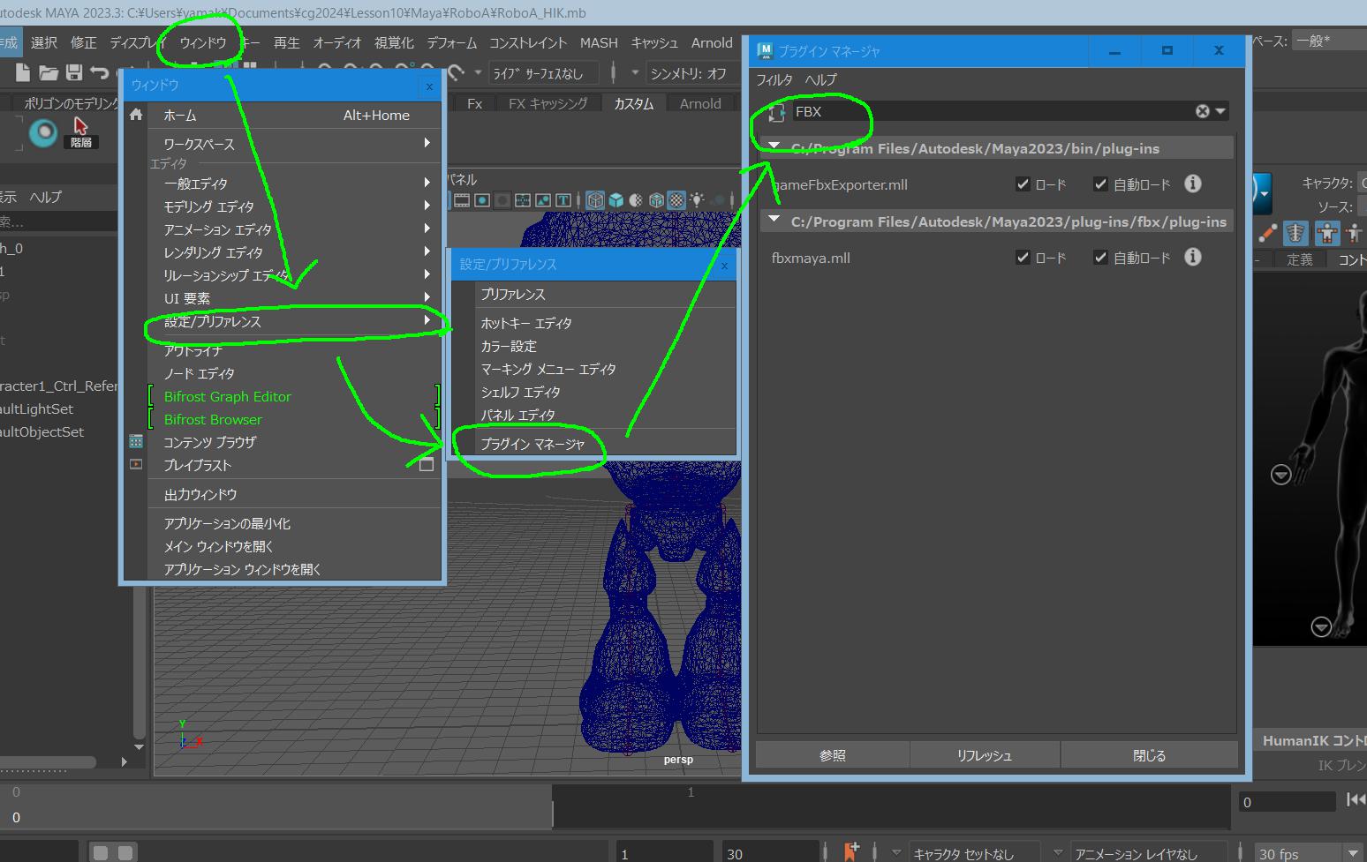Expand the 一般エディタ submenu
The height and width of the screenshot is (862, 1367).
[427, 183]
